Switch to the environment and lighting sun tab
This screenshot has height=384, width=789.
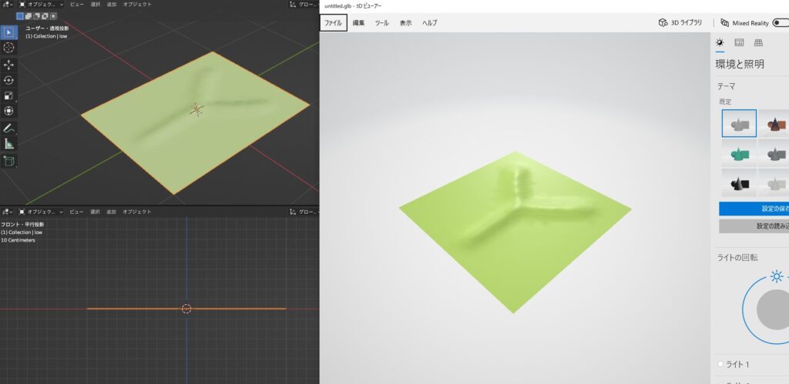click(720, 43)
